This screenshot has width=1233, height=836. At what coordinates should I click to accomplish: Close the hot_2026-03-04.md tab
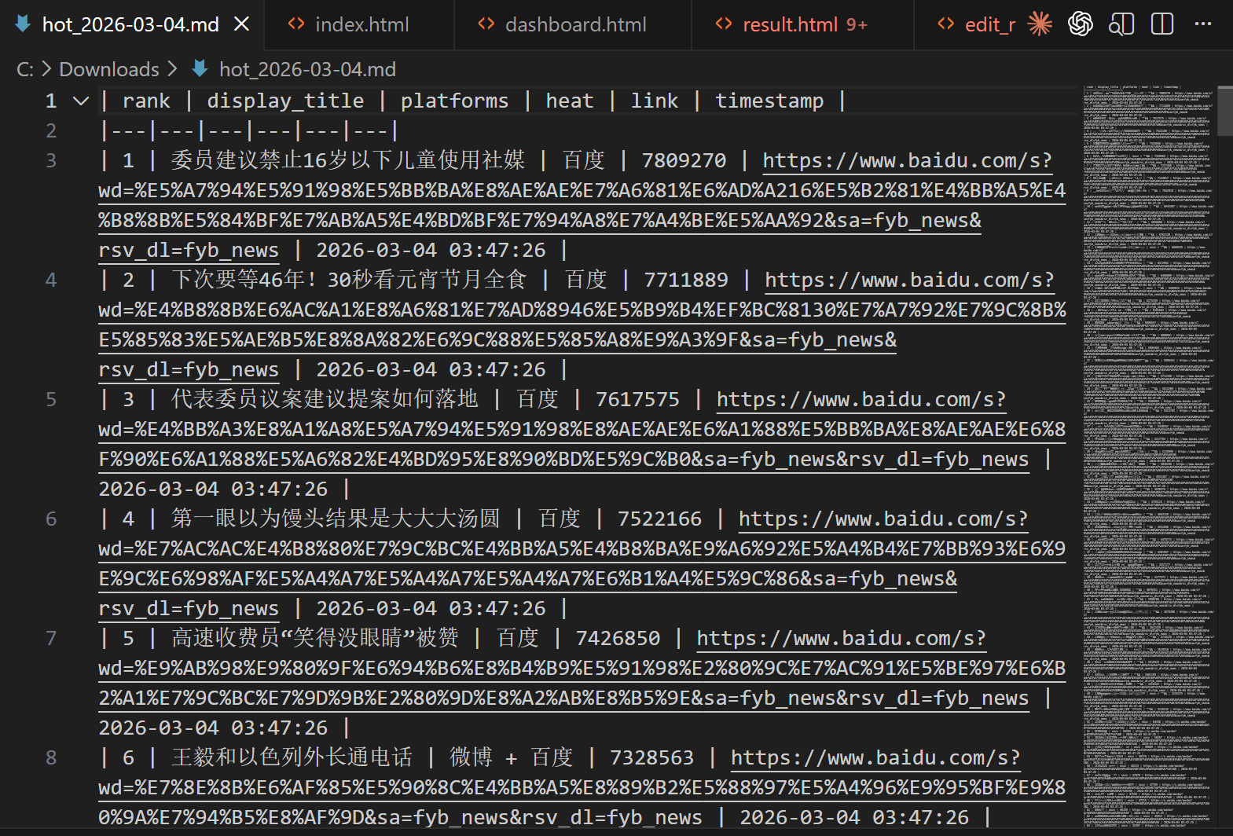click(x=242, y=24)
